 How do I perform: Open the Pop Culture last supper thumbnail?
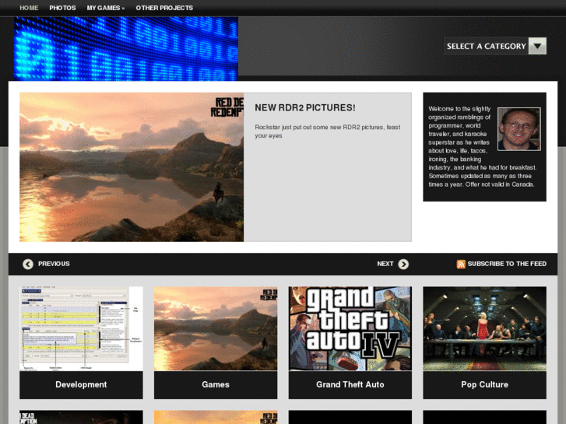coord(484,328)
